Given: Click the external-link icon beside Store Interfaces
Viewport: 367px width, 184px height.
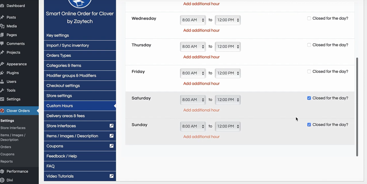Looking at the screenshot, I should [111, 126].
